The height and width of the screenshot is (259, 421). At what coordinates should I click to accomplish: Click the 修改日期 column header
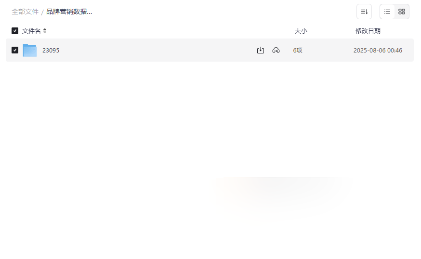[x=368, y=31]
